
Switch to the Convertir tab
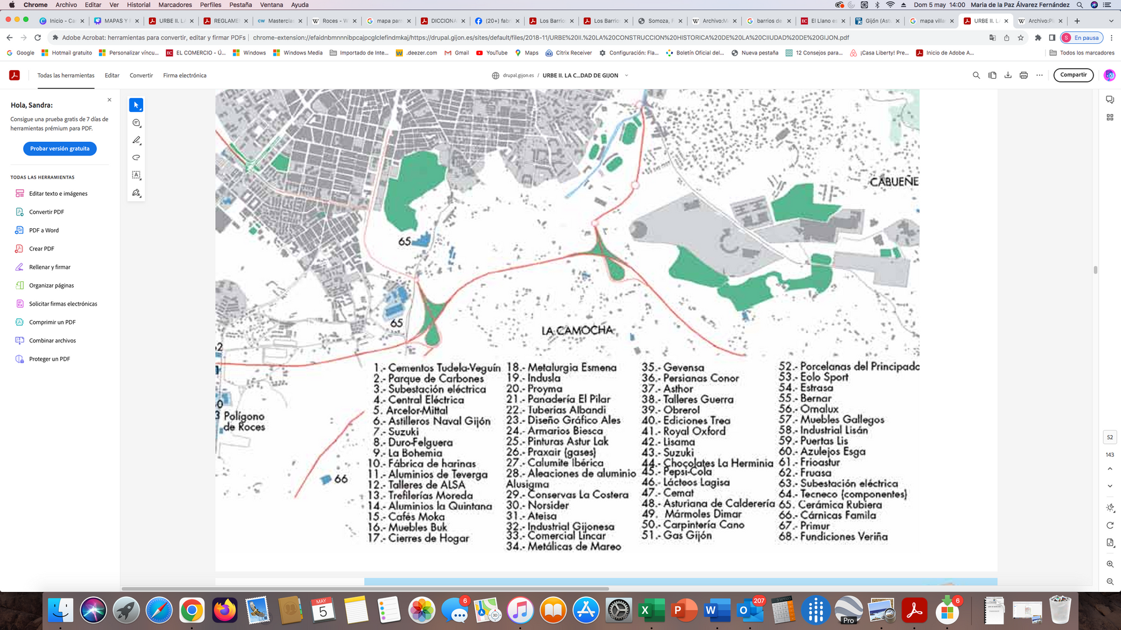141,76
